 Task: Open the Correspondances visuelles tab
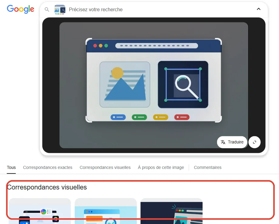coord(105,167)
